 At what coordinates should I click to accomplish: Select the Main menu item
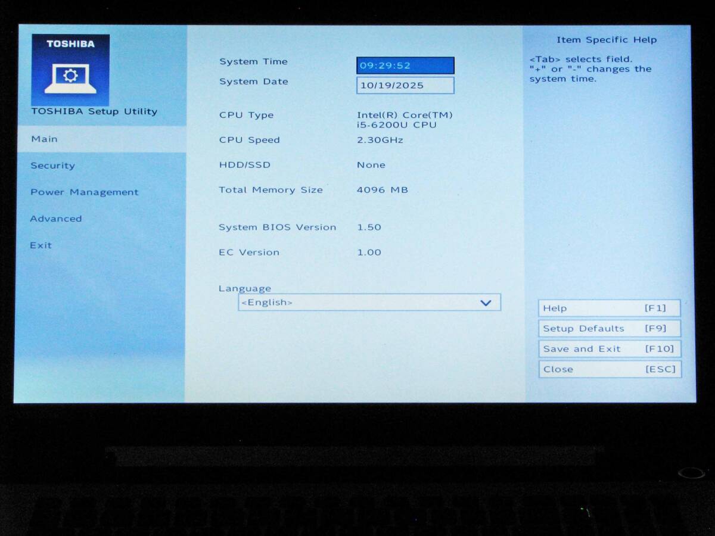point(101,139)
